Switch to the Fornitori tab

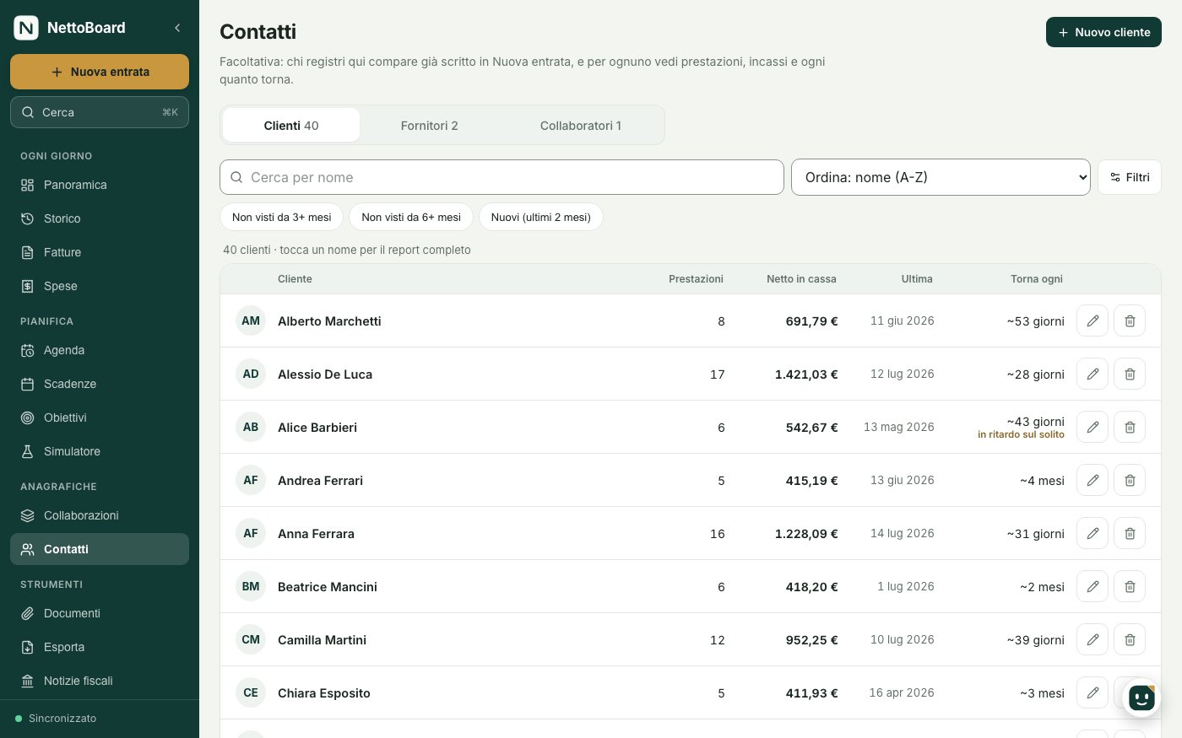pyautogui.click(x=429, y=125)
